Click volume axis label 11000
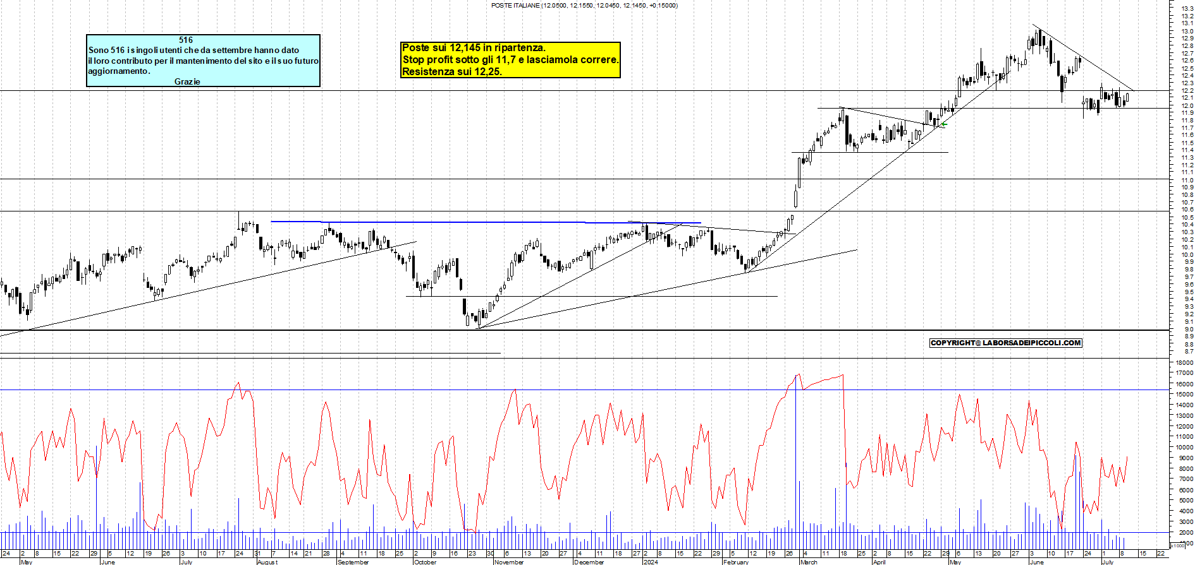 [1184, 437]
